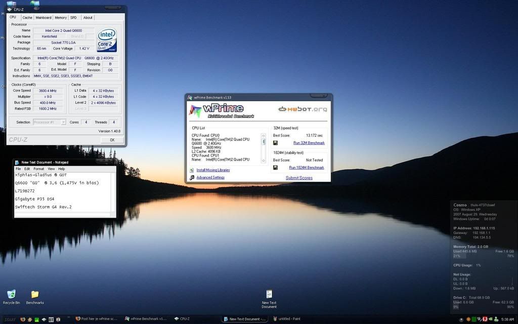Open the Format menu in Notepad
Viewport: 518px width, 324px height.
pyautogui.click(x=38, y=169)
